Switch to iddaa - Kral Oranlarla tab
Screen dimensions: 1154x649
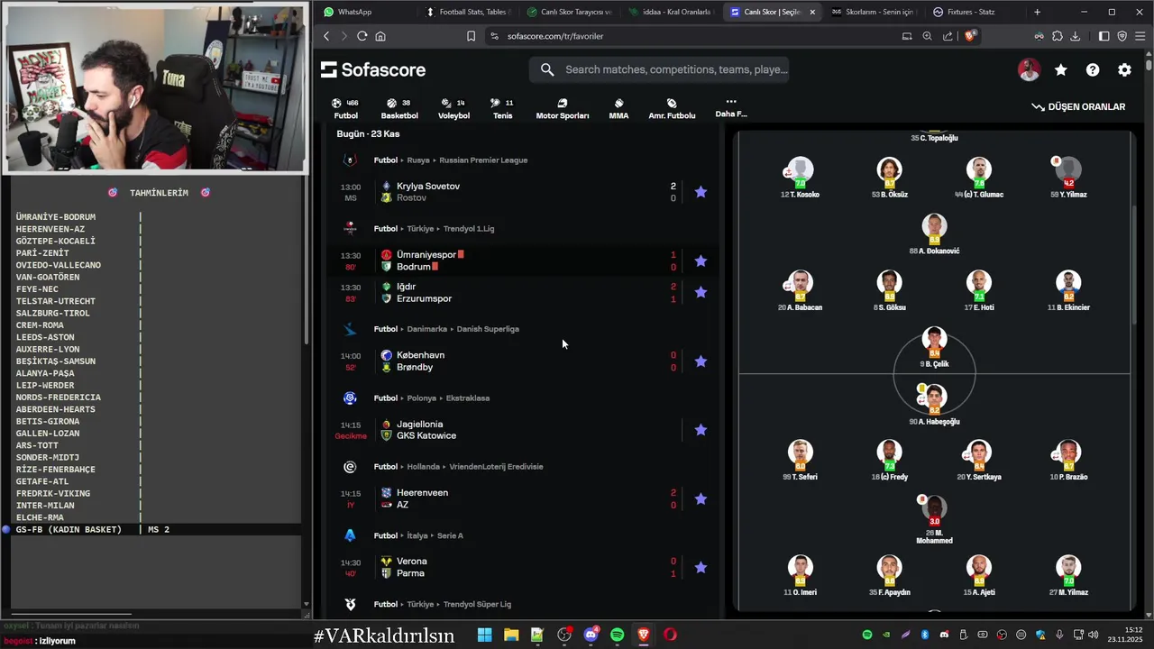(x=669, y=12)
